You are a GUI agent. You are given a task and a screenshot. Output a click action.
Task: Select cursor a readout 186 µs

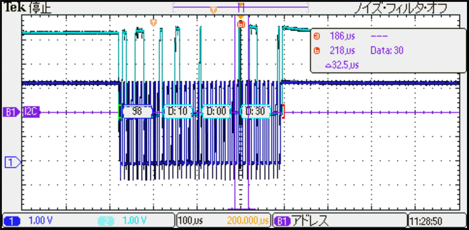click(342, 36)
